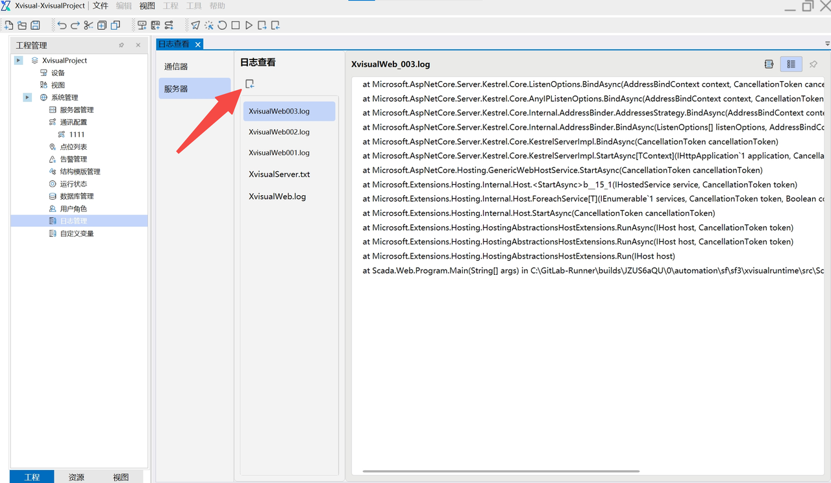Save the project with the floppy disk icon
The height and width of the screenshot is (483, 831).
click(36, 25)
